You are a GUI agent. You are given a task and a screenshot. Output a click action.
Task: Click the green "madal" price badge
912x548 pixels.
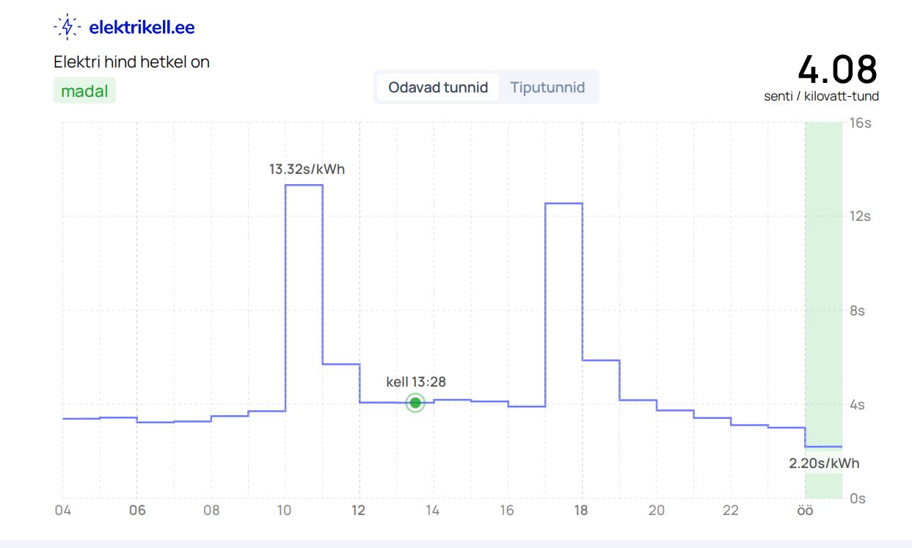[84, 92]
